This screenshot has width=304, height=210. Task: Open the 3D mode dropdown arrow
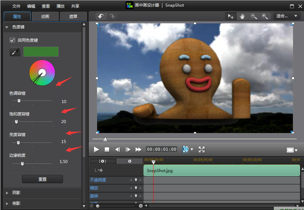pos(192,149)
